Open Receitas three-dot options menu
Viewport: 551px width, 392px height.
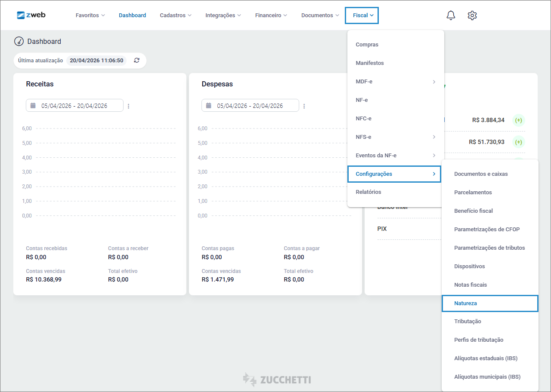(129, 106)
